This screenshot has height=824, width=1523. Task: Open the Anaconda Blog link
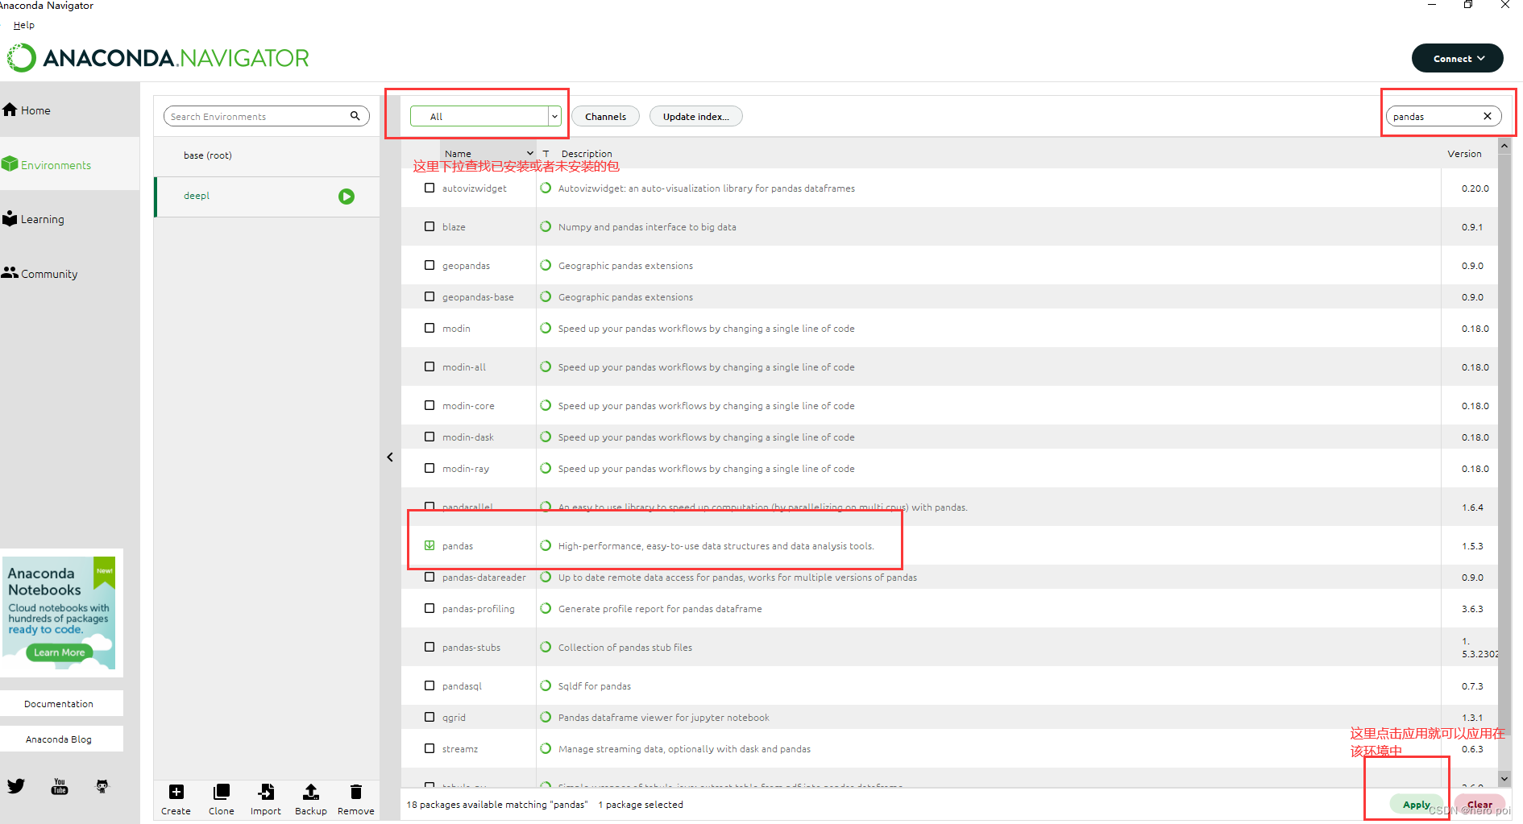point(61,739)
